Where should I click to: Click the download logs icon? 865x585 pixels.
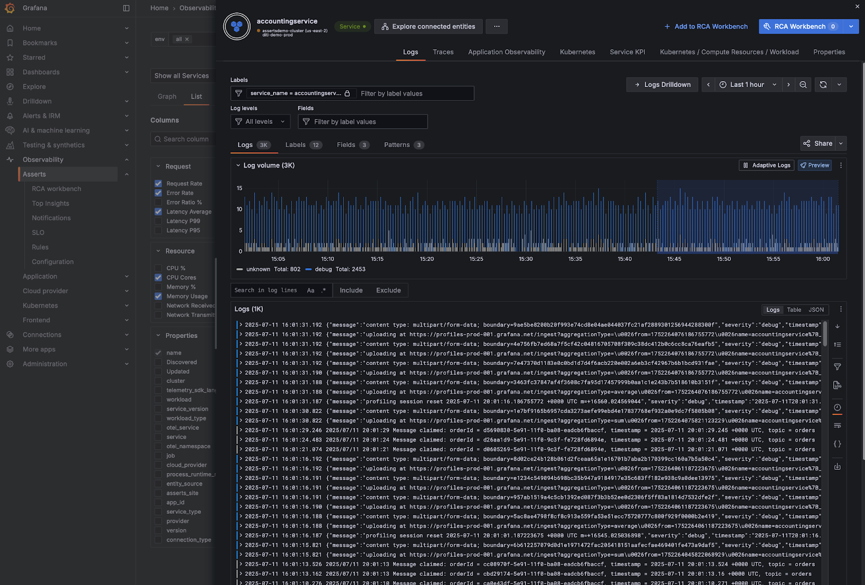[x=837, y=467]
